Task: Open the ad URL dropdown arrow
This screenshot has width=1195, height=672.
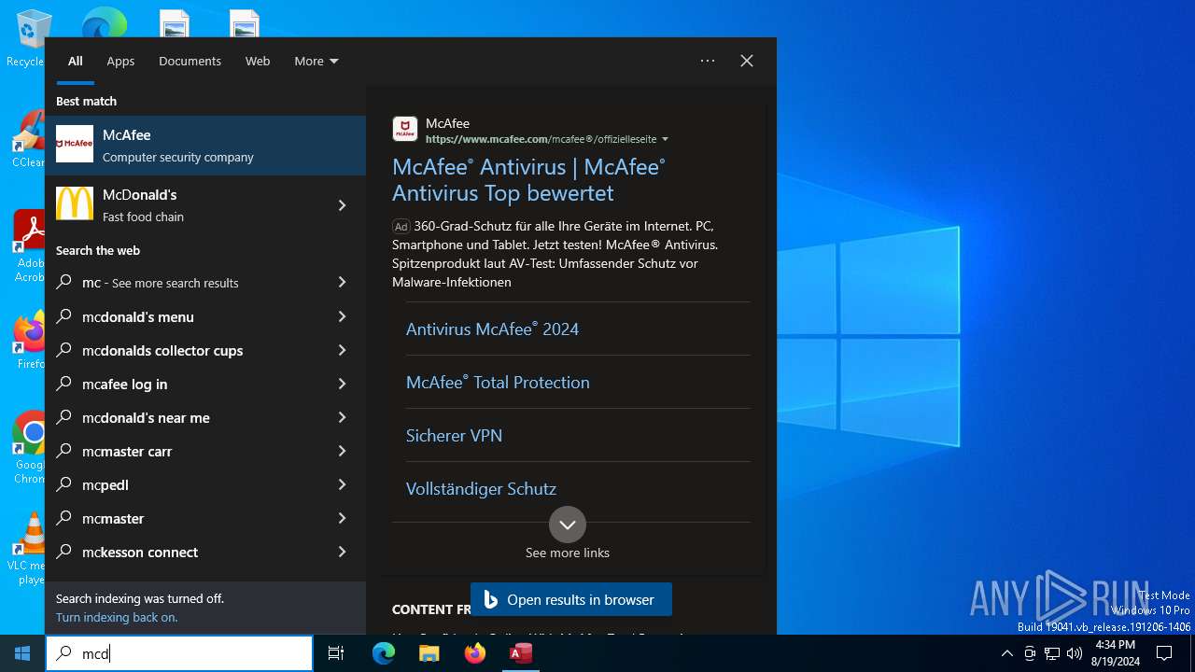Action: pyautogui.click(x=665, y=139)
